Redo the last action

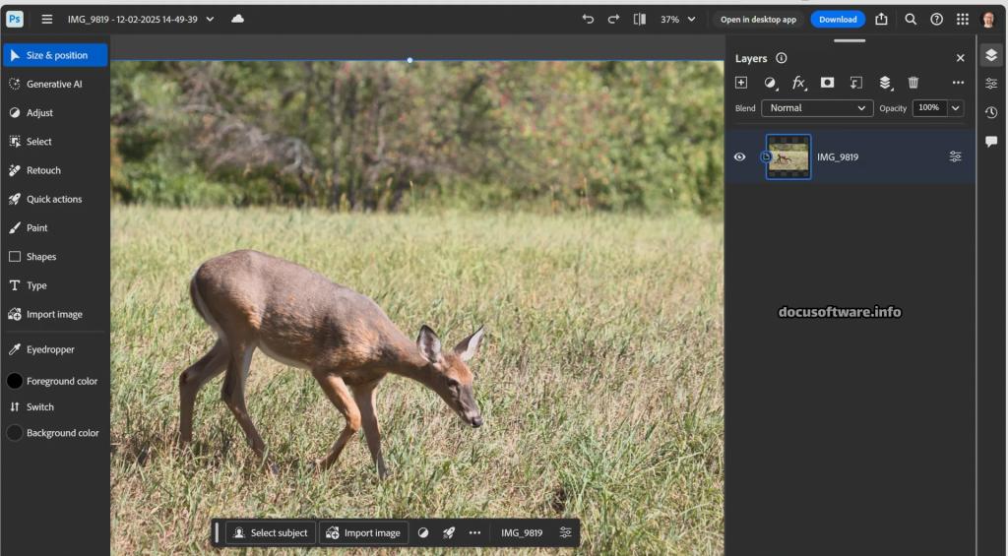point(613,20)
